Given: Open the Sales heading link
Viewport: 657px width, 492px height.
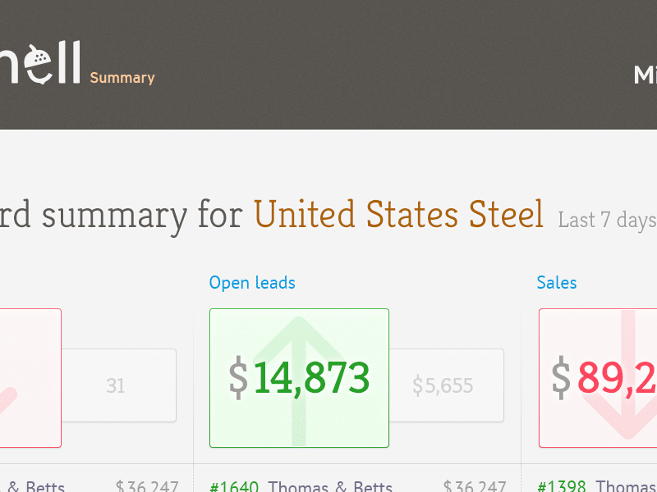Looking at the screenshot, I should coord(557,283).
